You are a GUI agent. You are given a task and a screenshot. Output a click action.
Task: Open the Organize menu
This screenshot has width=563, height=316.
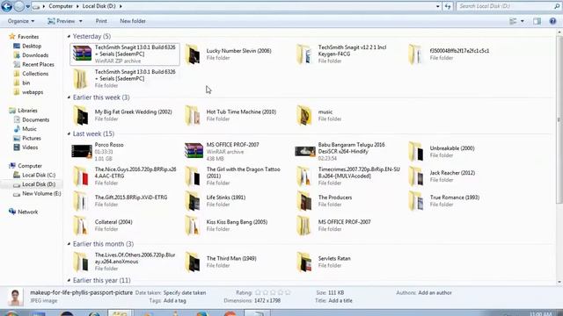point(21,21)
